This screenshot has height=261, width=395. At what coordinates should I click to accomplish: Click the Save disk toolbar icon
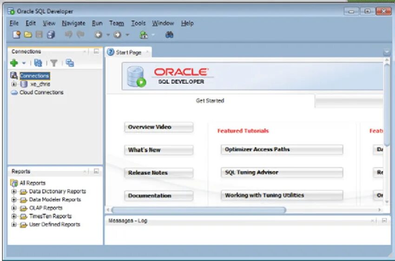tap(39, 34)
